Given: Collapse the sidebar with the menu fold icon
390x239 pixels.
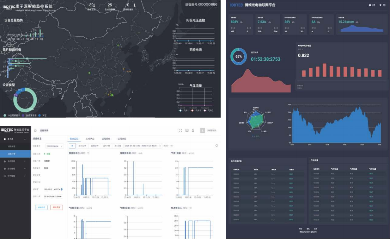Looking at the screenshot, I should pos(35,130).
